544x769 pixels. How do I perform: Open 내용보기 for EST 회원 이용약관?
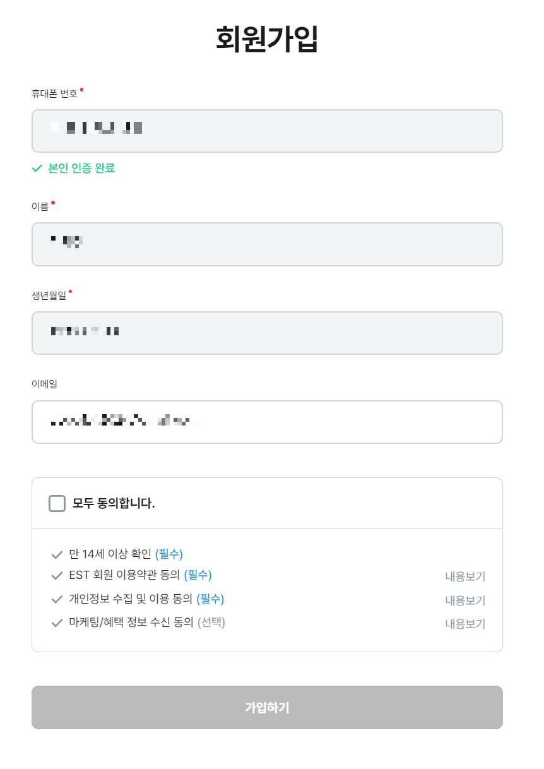[465, 576]
